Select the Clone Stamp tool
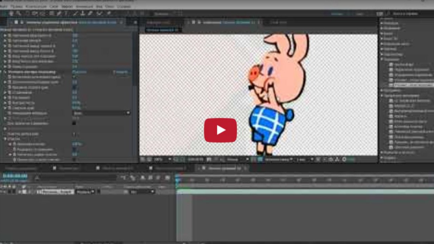The image size is (434, 244). (83, 14)
